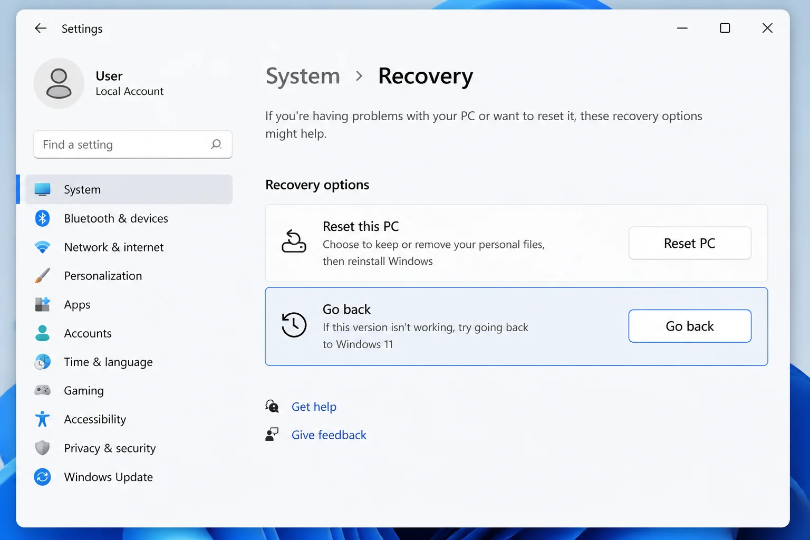Image resolution: width=810 pixels, height=540 pixels.
Task: Click the Recovery page title
Action: pyautogui.click(x=426, y=76)
